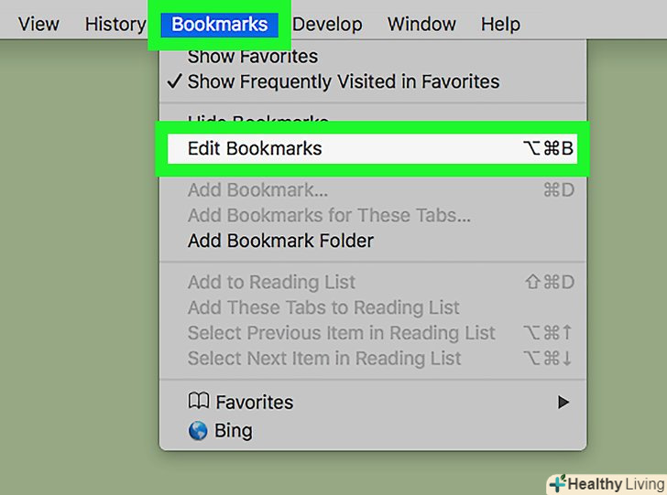Open the Window menu
667x495 pixels.
pos(421,24)
